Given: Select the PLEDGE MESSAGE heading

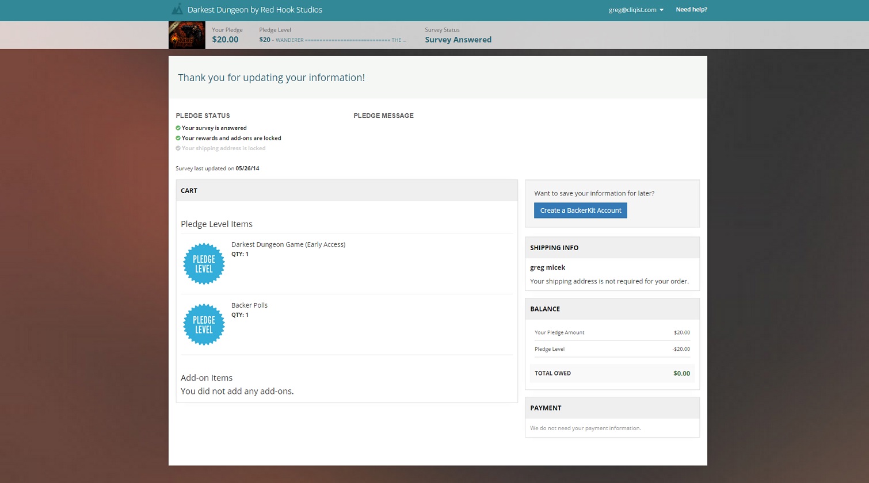Looking at the screenshot, I should click(383, 116).
